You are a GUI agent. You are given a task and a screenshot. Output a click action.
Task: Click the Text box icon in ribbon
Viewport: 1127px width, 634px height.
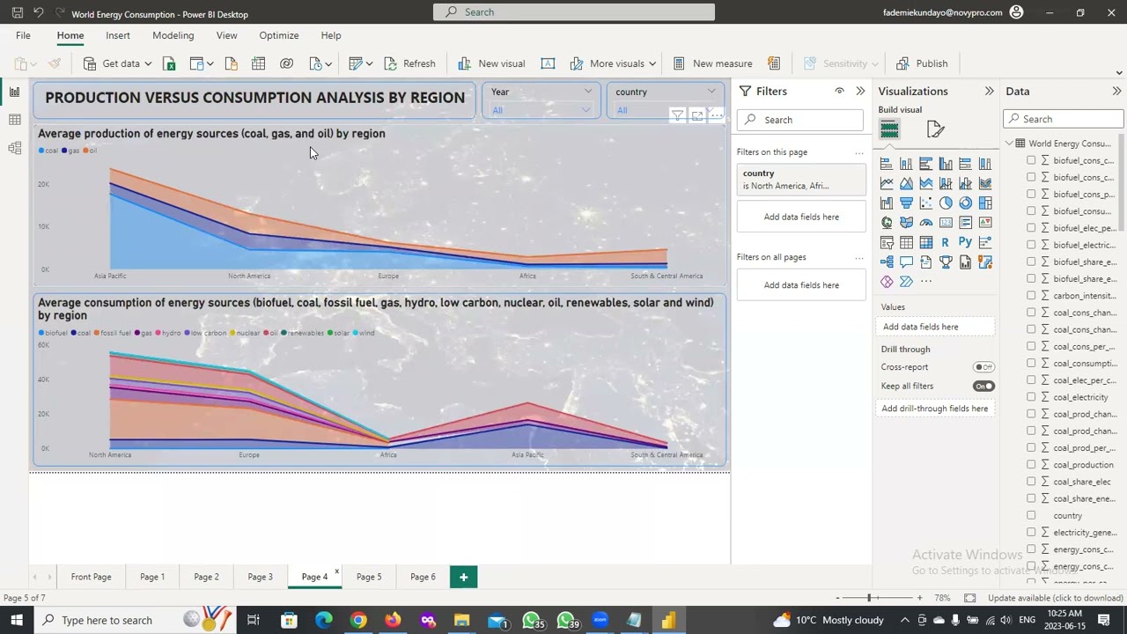(x=548, y=63)
